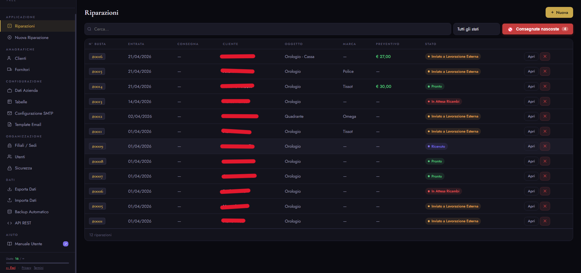
Task: Click the 12 riparazioni count text
Action: click(x=100, y=235)
